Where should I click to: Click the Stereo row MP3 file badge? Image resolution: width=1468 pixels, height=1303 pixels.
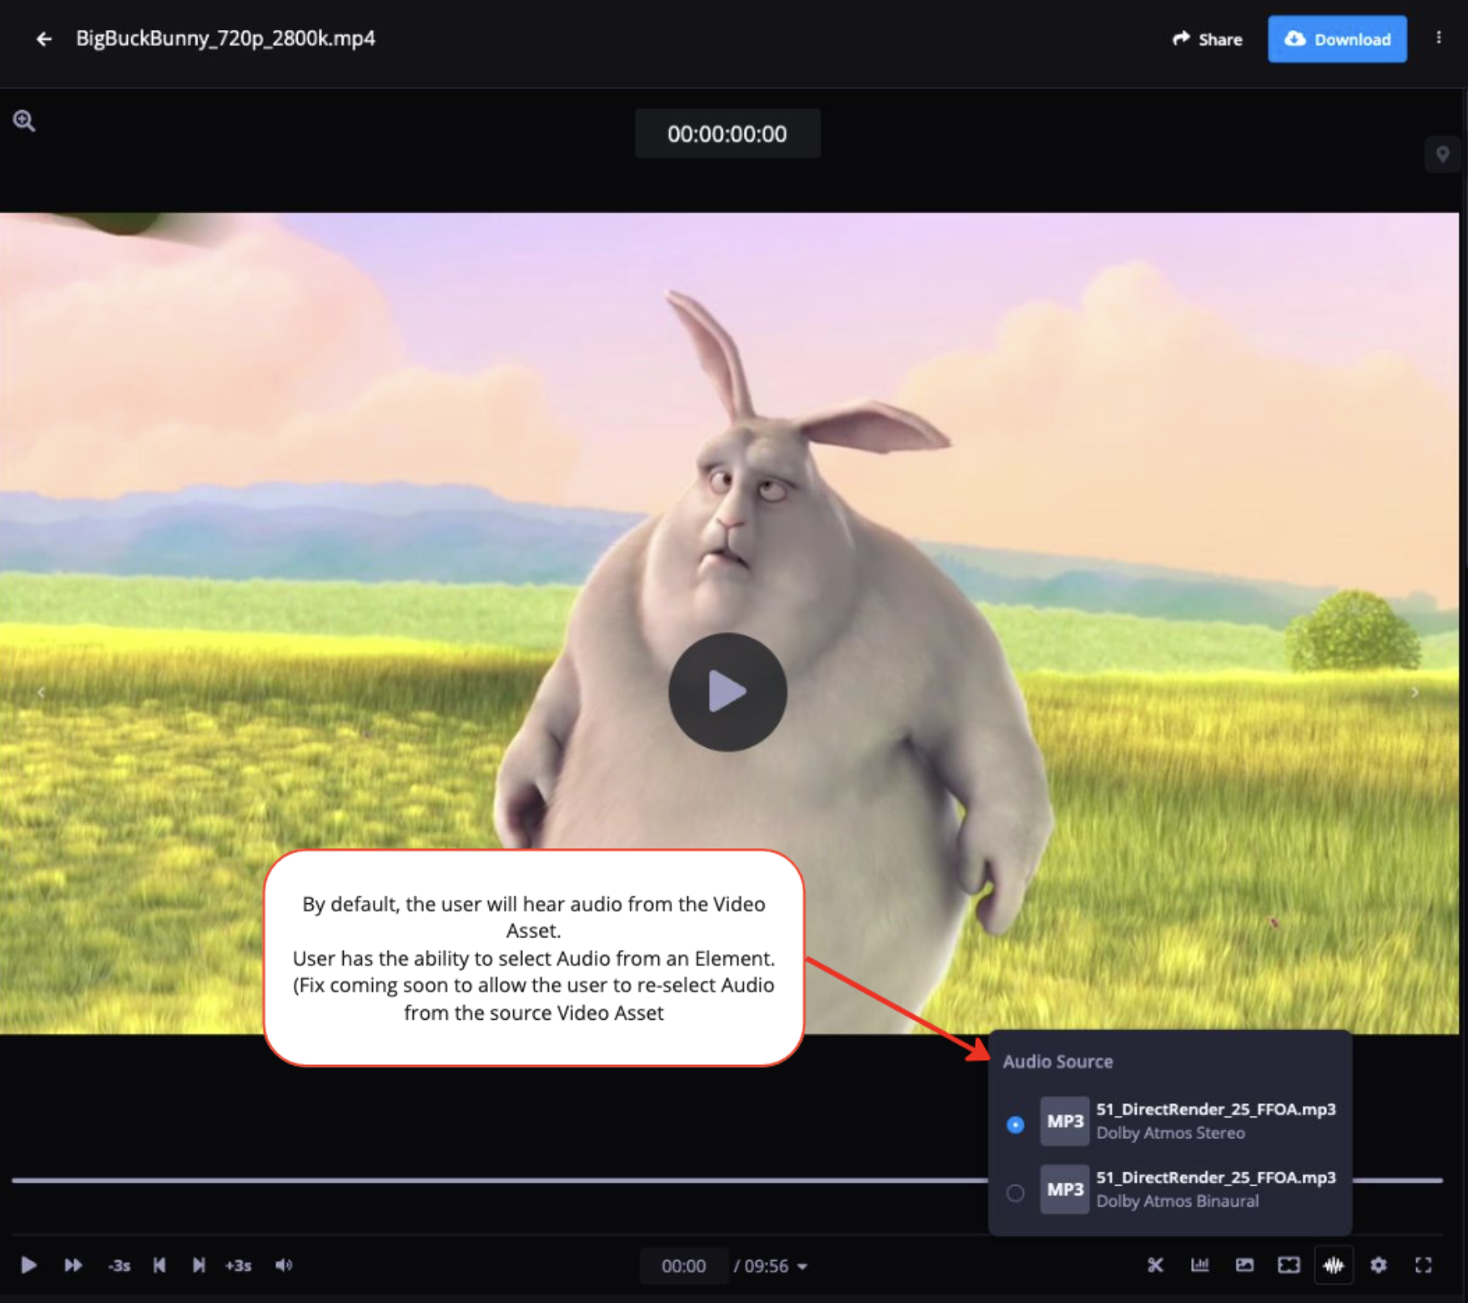(x=1064, y=1121)
